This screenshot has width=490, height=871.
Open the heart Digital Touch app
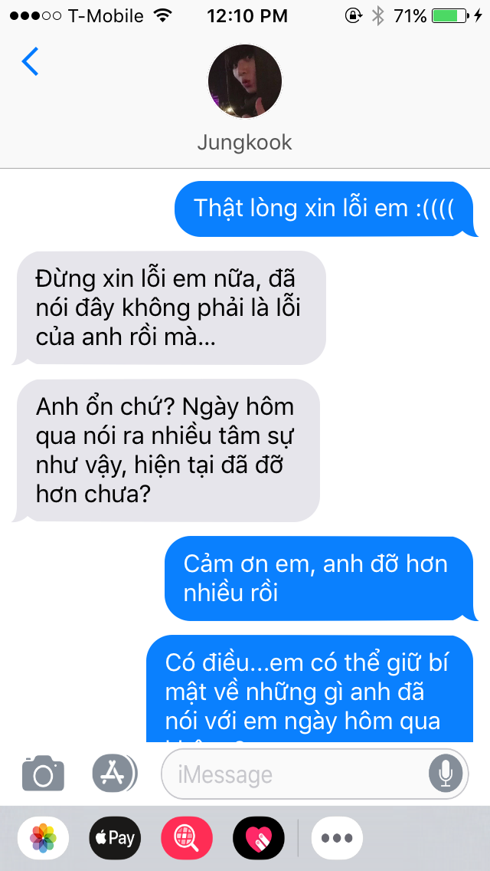click(x=259, y=838)
